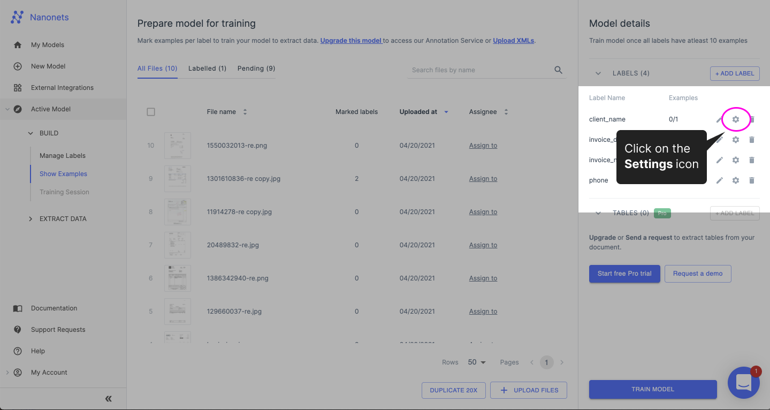
Task: Open settings for phone label
Action: (x=736, y=180)
